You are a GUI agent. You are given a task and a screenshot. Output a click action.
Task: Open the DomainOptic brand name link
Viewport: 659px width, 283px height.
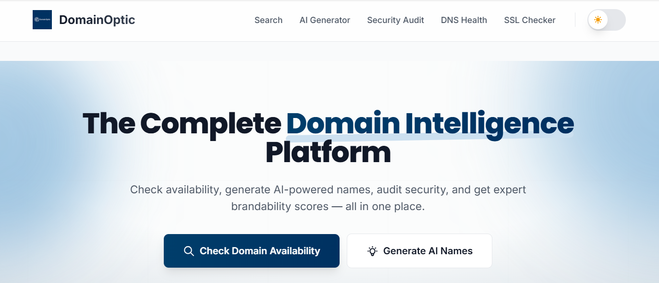pos(97,20)
